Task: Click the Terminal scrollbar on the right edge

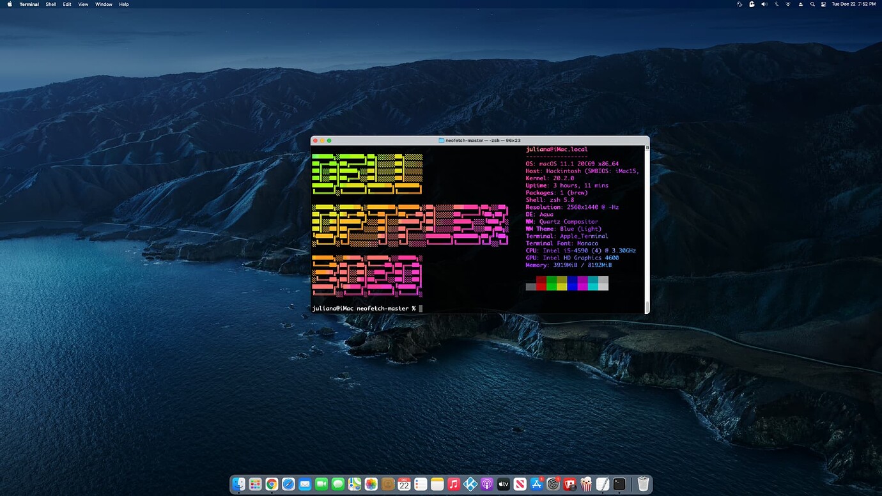Action: pos(647,224)
